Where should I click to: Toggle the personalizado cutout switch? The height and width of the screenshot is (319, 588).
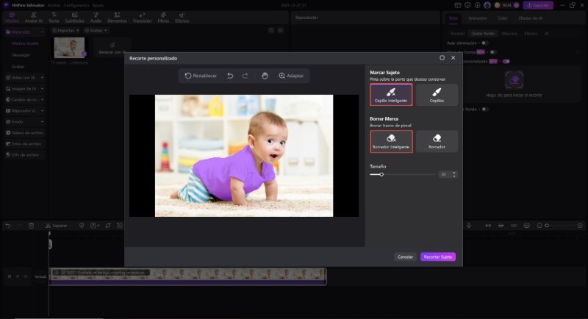(506, 61)
